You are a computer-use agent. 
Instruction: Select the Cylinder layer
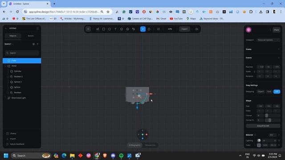tap(22, 71)
